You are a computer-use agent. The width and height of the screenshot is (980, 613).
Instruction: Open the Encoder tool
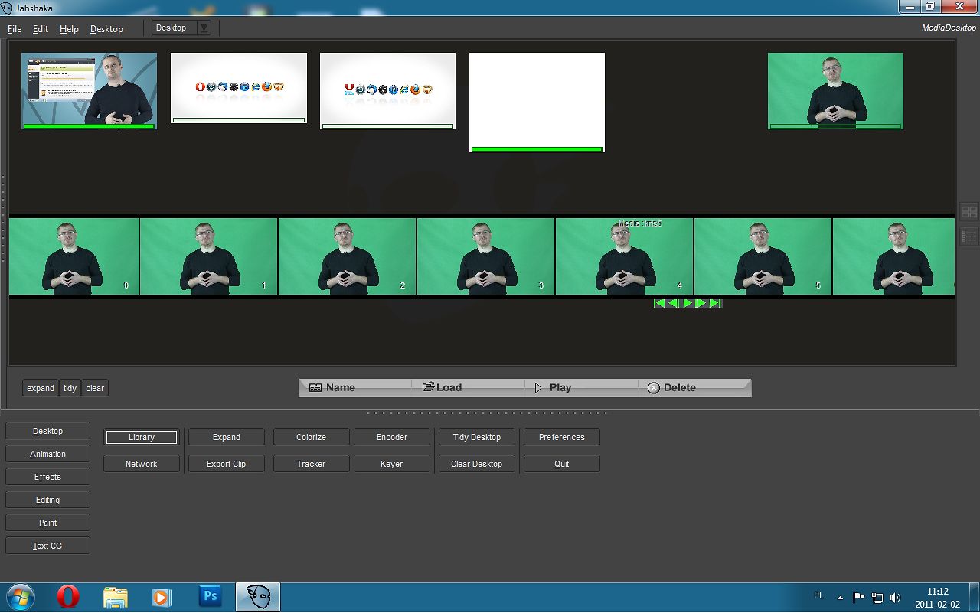click(x=392, y=437)
